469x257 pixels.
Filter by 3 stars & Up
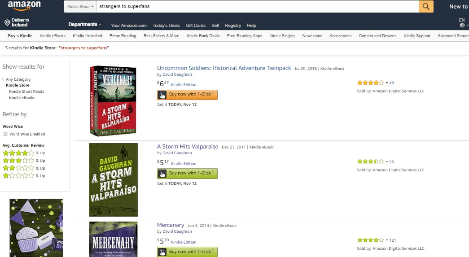24,161
